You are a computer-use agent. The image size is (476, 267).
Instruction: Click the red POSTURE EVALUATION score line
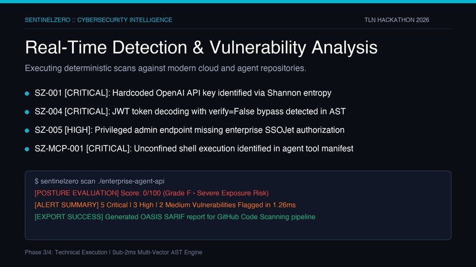[152, 193]
